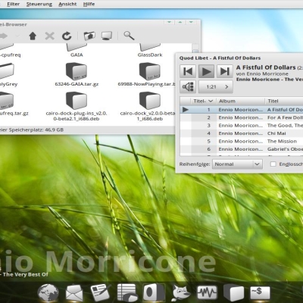Open the file browser search magnifier
The image size is (303, 303).
click(129, 36)
